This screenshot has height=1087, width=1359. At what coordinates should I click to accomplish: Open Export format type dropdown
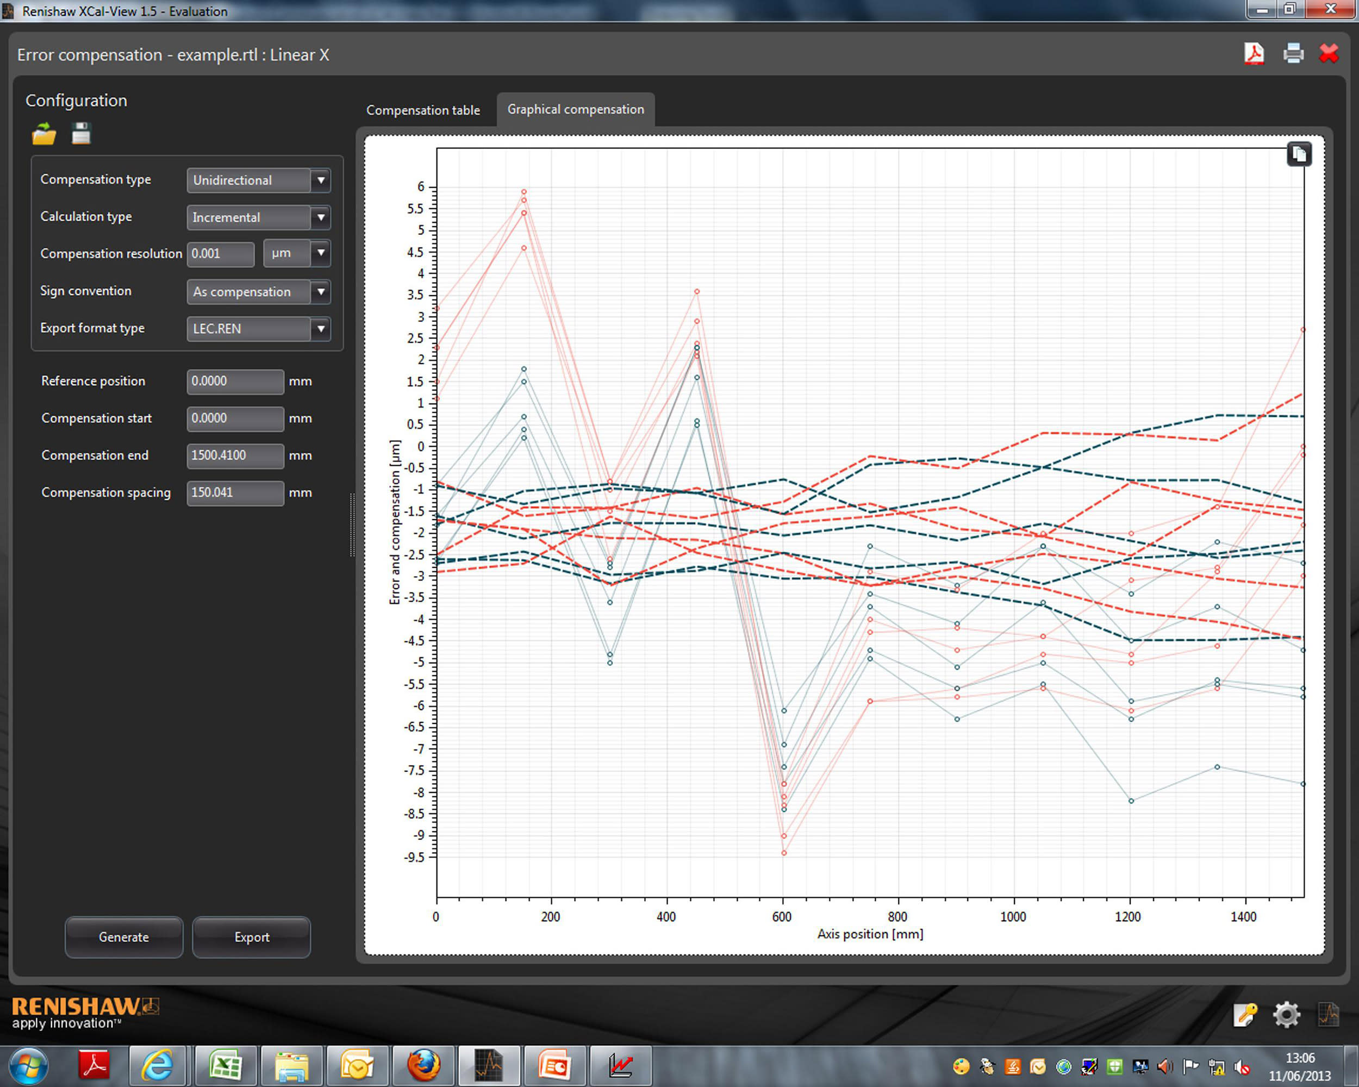coord(321,329)
